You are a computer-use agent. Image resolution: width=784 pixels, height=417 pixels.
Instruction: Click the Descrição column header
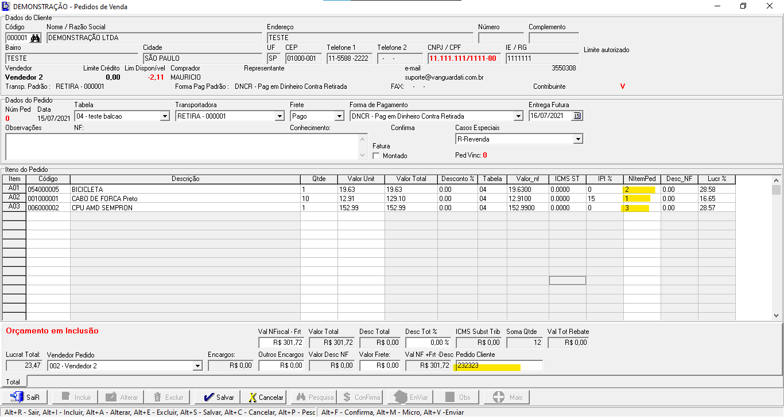(x=185, y=179)
